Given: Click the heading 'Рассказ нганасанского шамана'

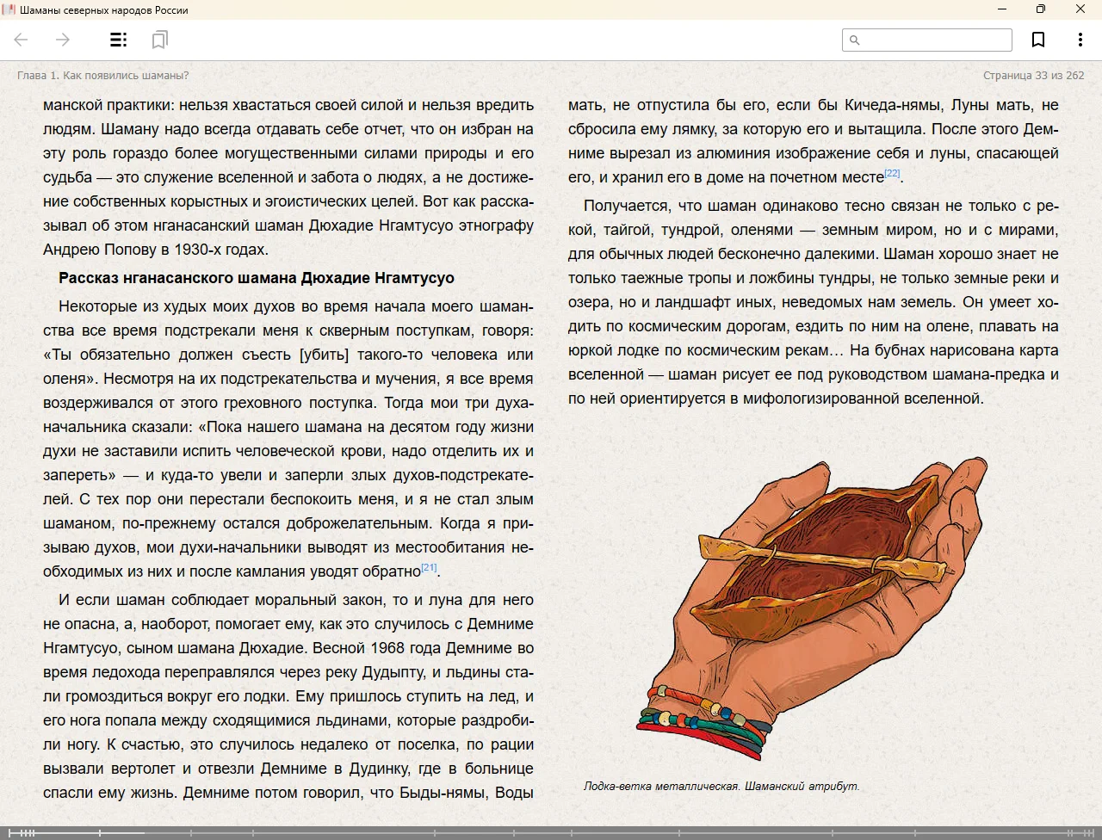Looking at the screenshot, I should coord(256,278).
